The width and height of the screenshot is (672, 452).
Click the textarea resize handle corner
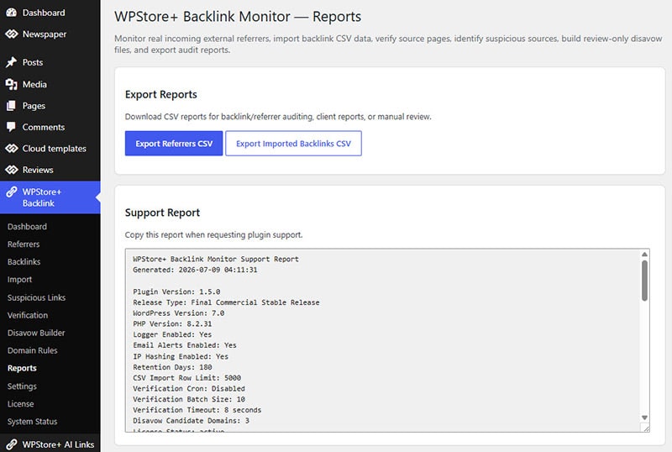coord(646,428)
